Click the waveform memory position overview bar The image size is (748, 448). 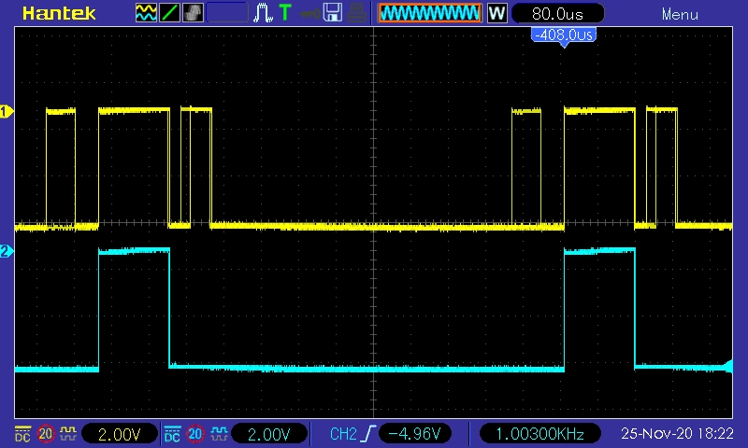429,13
